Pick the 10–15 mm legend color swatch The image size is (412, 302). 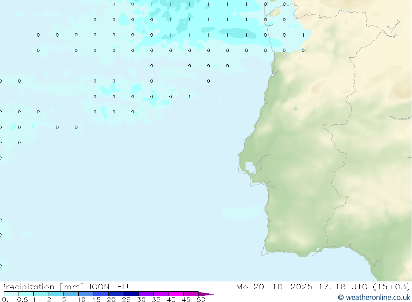click(x=86, y=294)
